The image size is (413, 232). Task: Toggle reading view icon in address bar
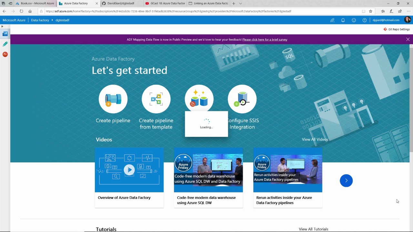[x=364, y=11]
